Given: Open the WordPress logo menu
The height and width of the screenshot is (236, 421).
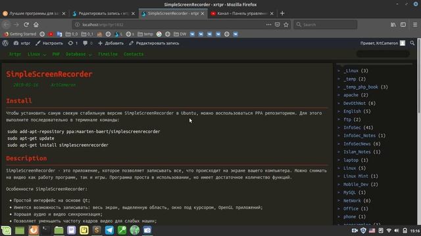Looking at the screenshot, I should click(x=5, y=43).
